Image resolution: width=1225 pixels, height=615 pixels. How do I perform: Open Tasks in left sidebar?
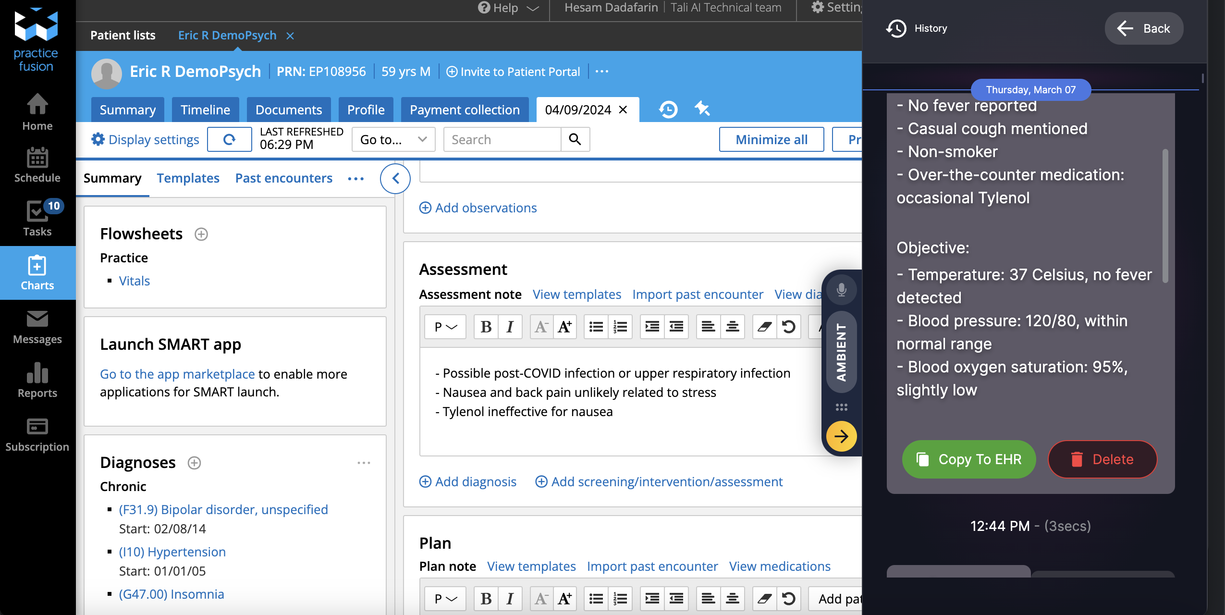coord(37,218)
